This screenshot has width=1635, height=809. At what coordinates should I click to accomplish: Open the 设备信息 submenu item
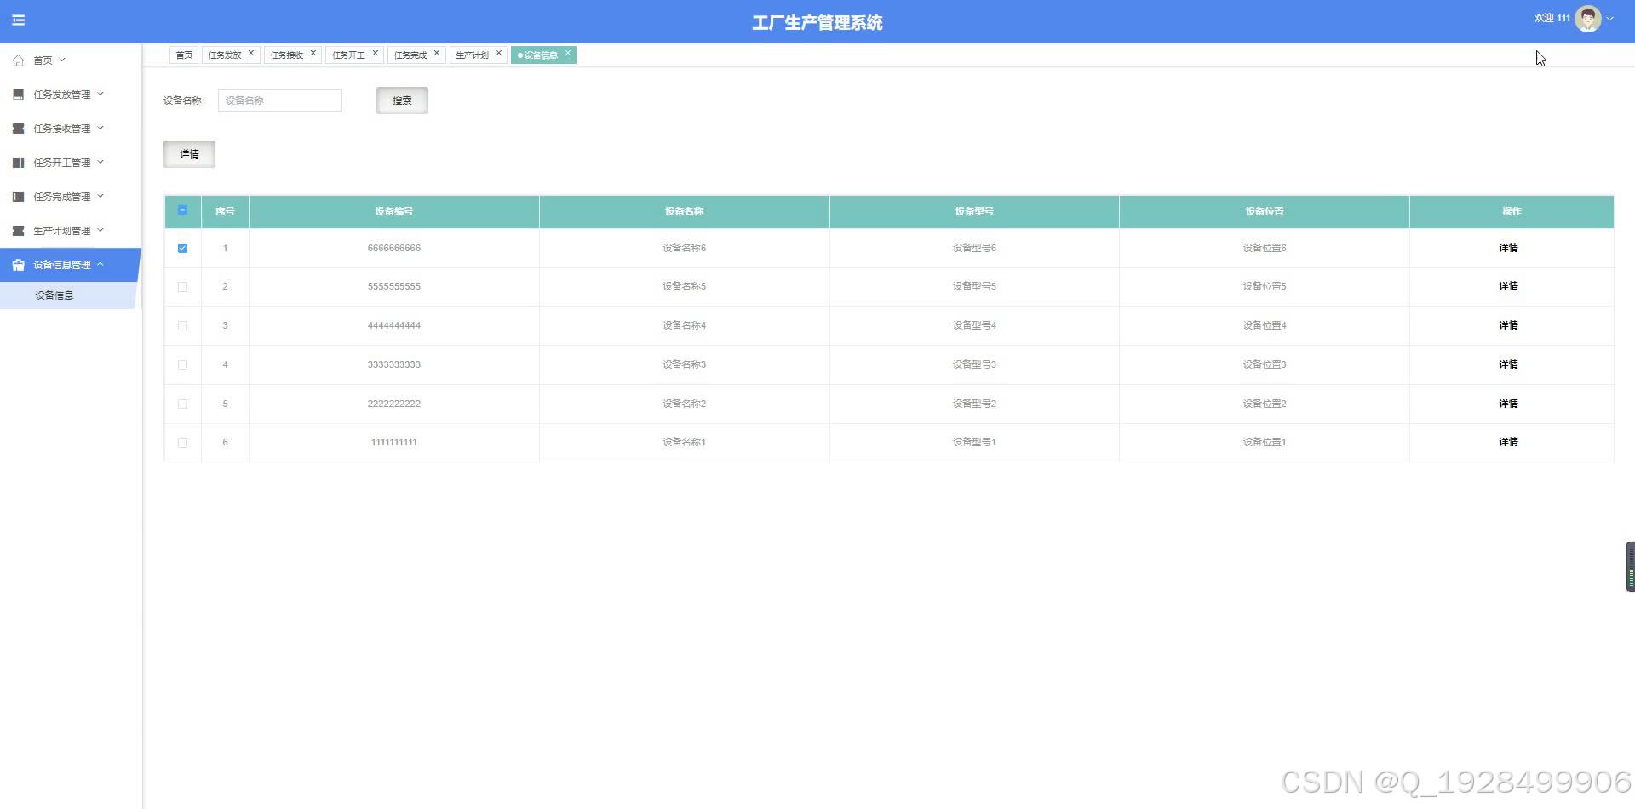click(x=68, y=295)
